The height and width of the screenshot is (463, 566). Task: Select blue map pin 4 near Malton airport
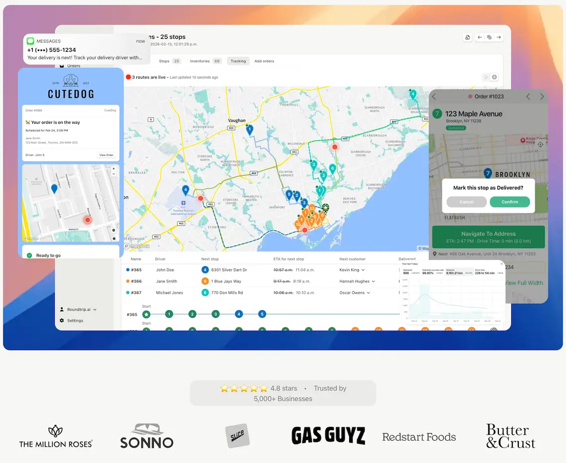186,190
